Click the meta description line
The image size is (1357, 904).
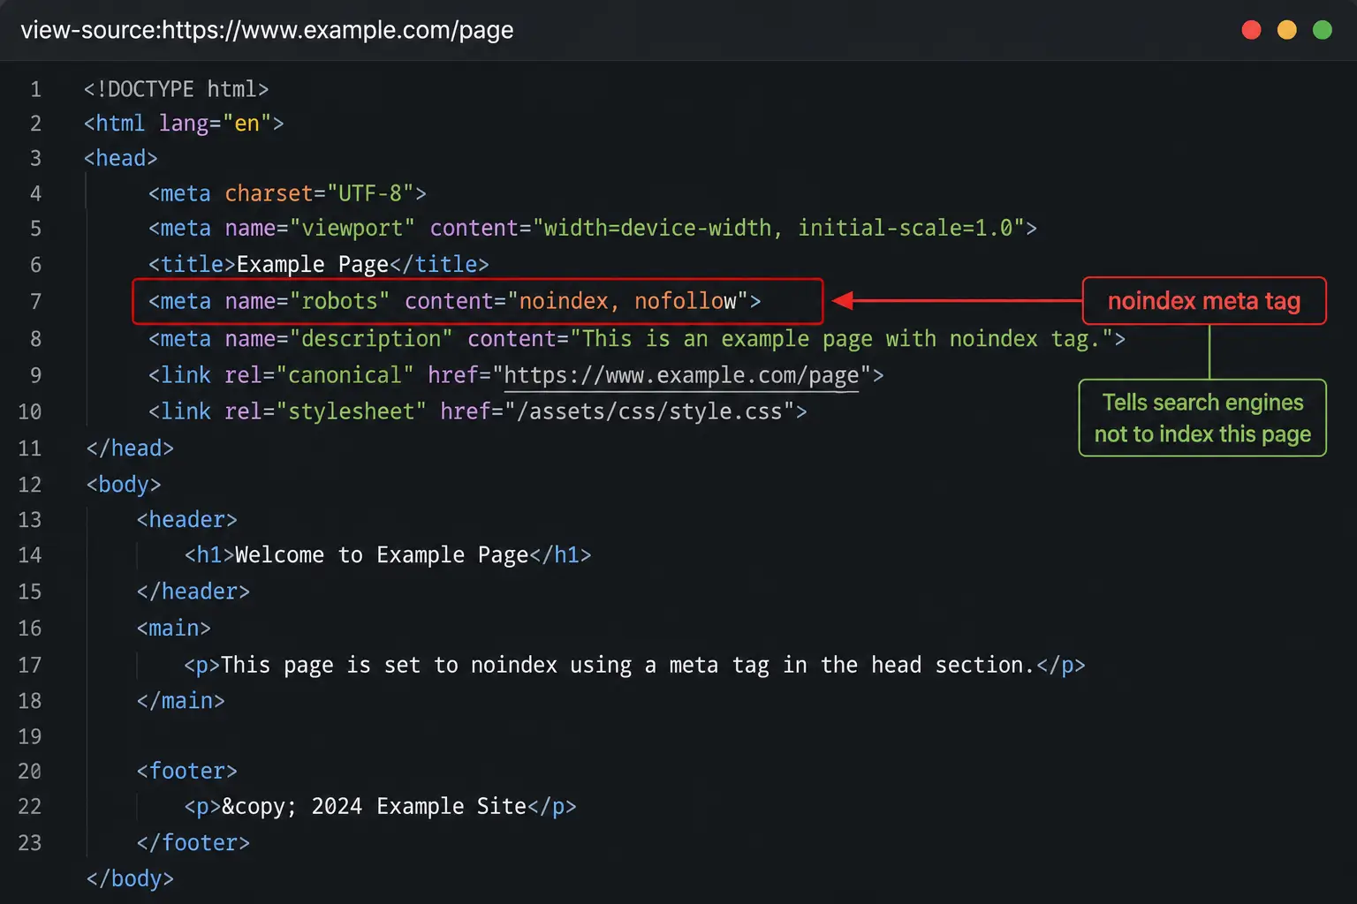636,339
